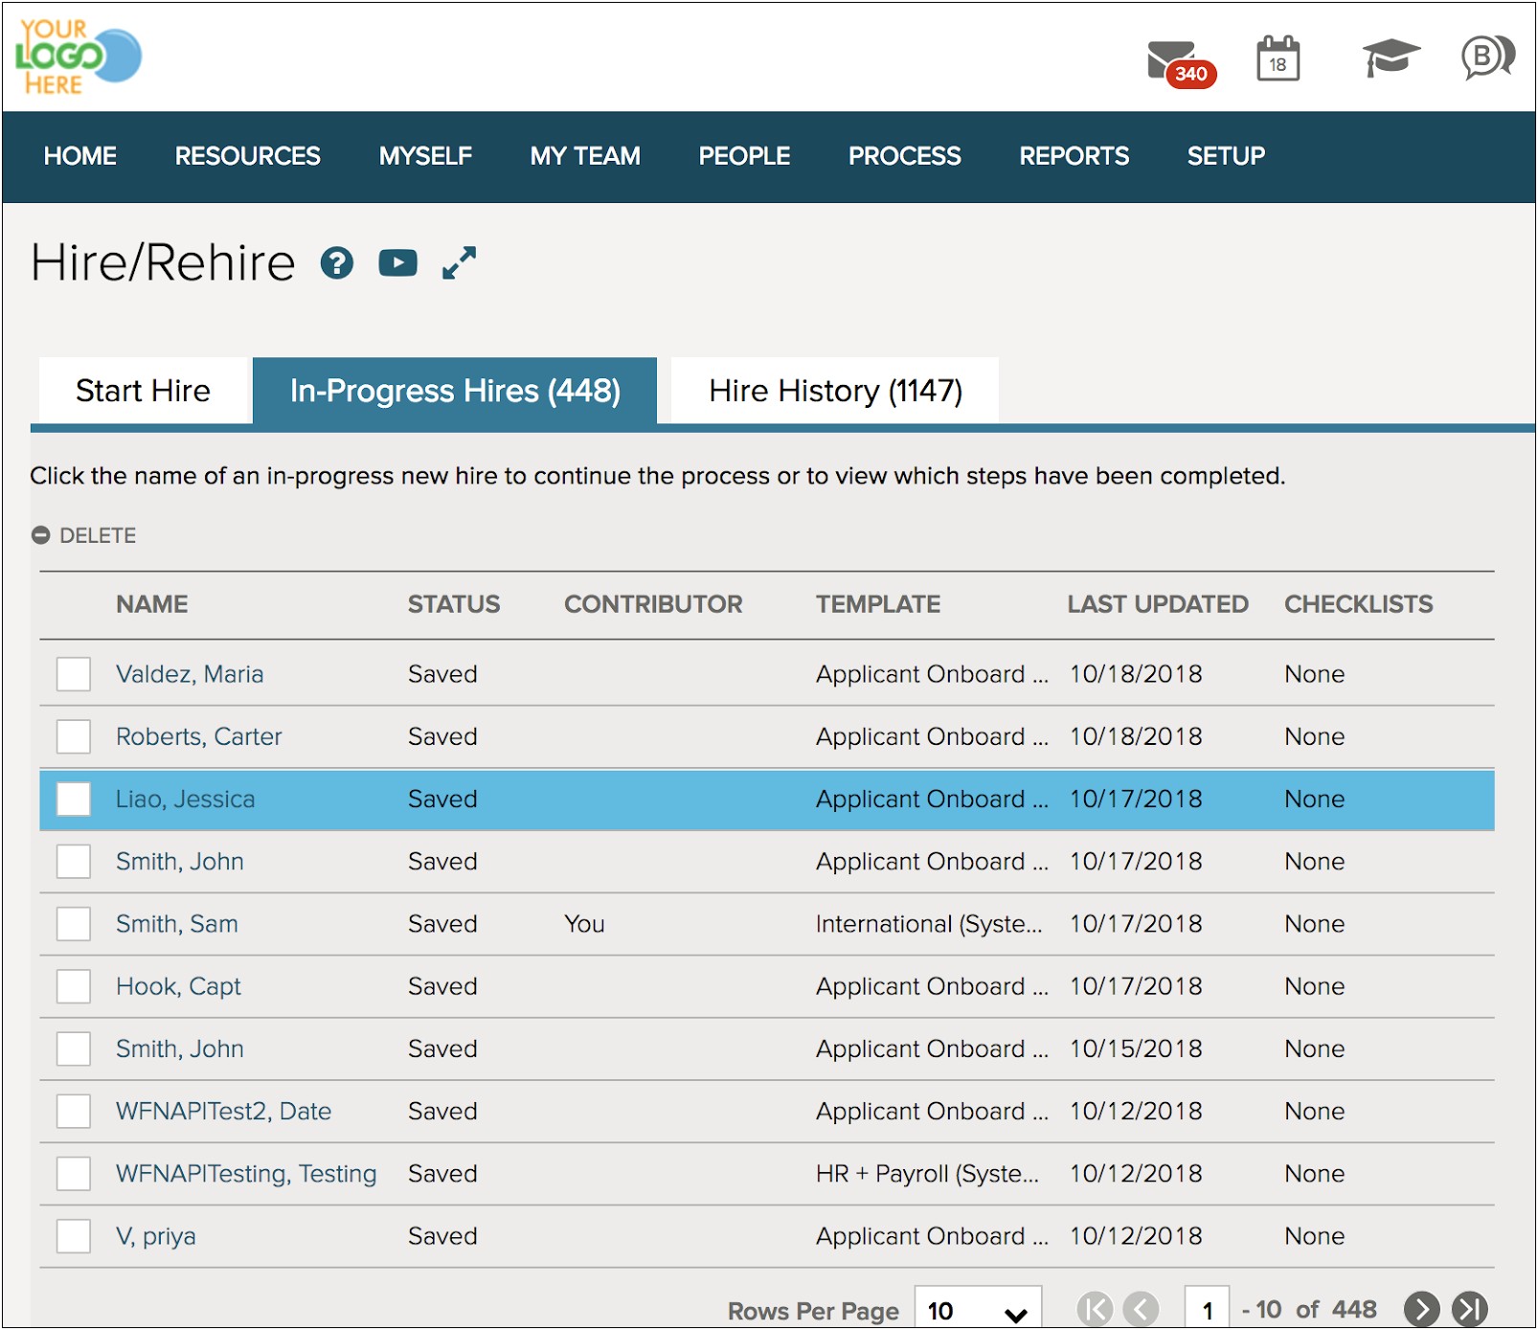The image size is (1538, 1330).
Task: Click the DELETE button
Action: pyautogui.click(x=84, y=535)
